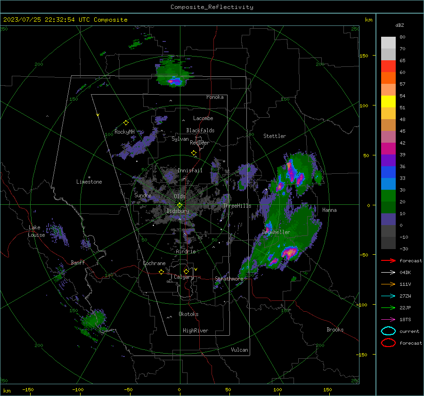Screen dimensions: 424x396
Task: Click the Olds label on map
Action: click(x=179, y=196)
